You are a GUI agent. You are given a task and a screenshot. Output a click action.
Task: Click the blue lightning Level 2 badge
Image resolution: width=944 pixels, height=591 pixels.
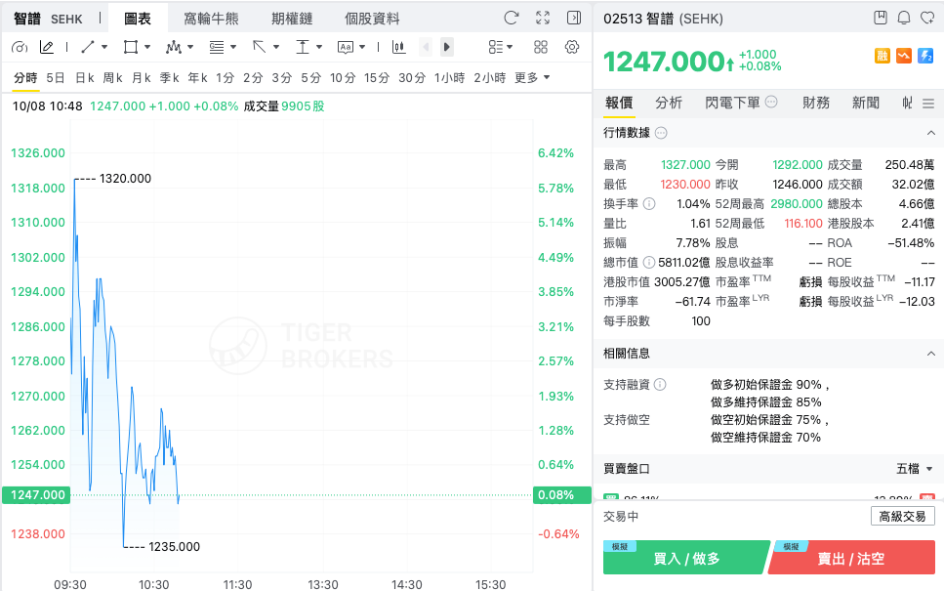[925, 56]
